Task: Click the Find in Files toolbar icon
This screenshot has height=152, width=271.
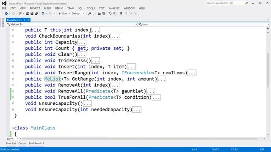Action: pos(89,14)
